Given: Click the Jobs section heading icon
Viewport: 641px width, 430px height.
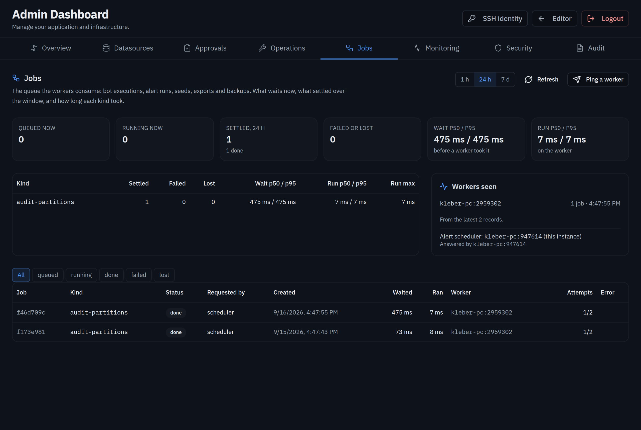Looking at the screenshot, I should coord(16,78).
